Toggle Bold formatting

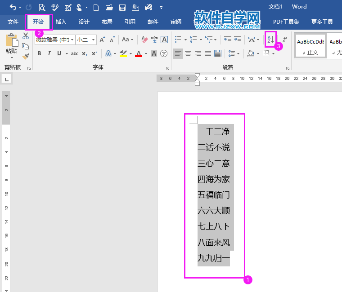pos(39,53)
